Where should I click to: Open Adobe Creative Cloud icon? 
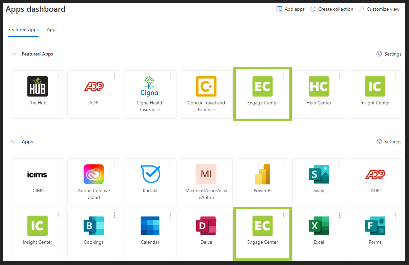(94, 174)
